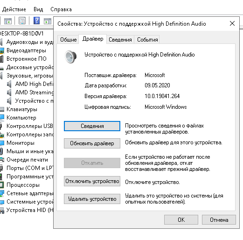Click the Контроллеры USB category icon
Viewport: 243px width, 240px height.
(1, 126)
